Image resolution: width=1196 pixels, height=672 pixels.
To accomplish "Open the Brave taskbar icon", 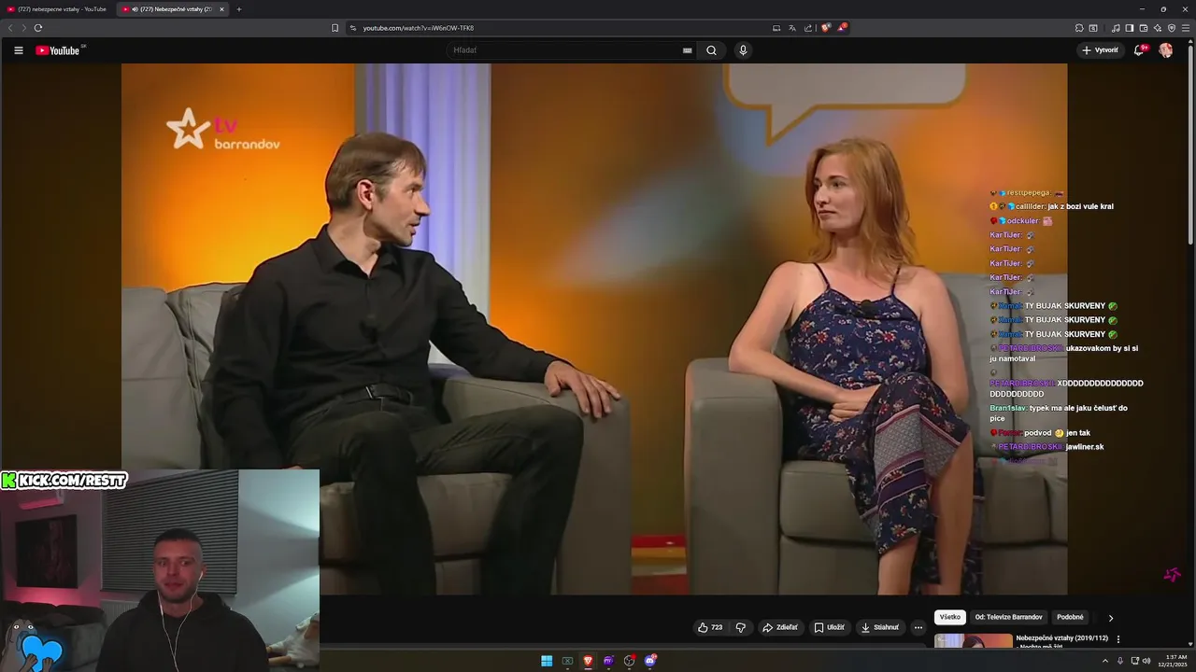I will coord(588,661).
